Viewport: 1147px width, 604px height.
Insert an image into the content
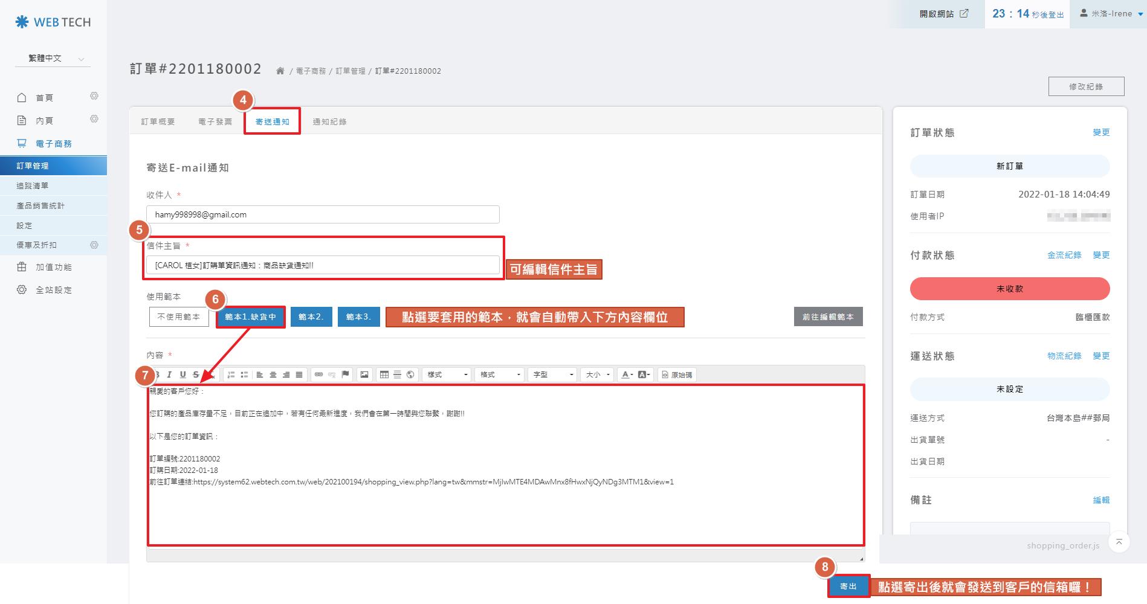tap(364, 375)
